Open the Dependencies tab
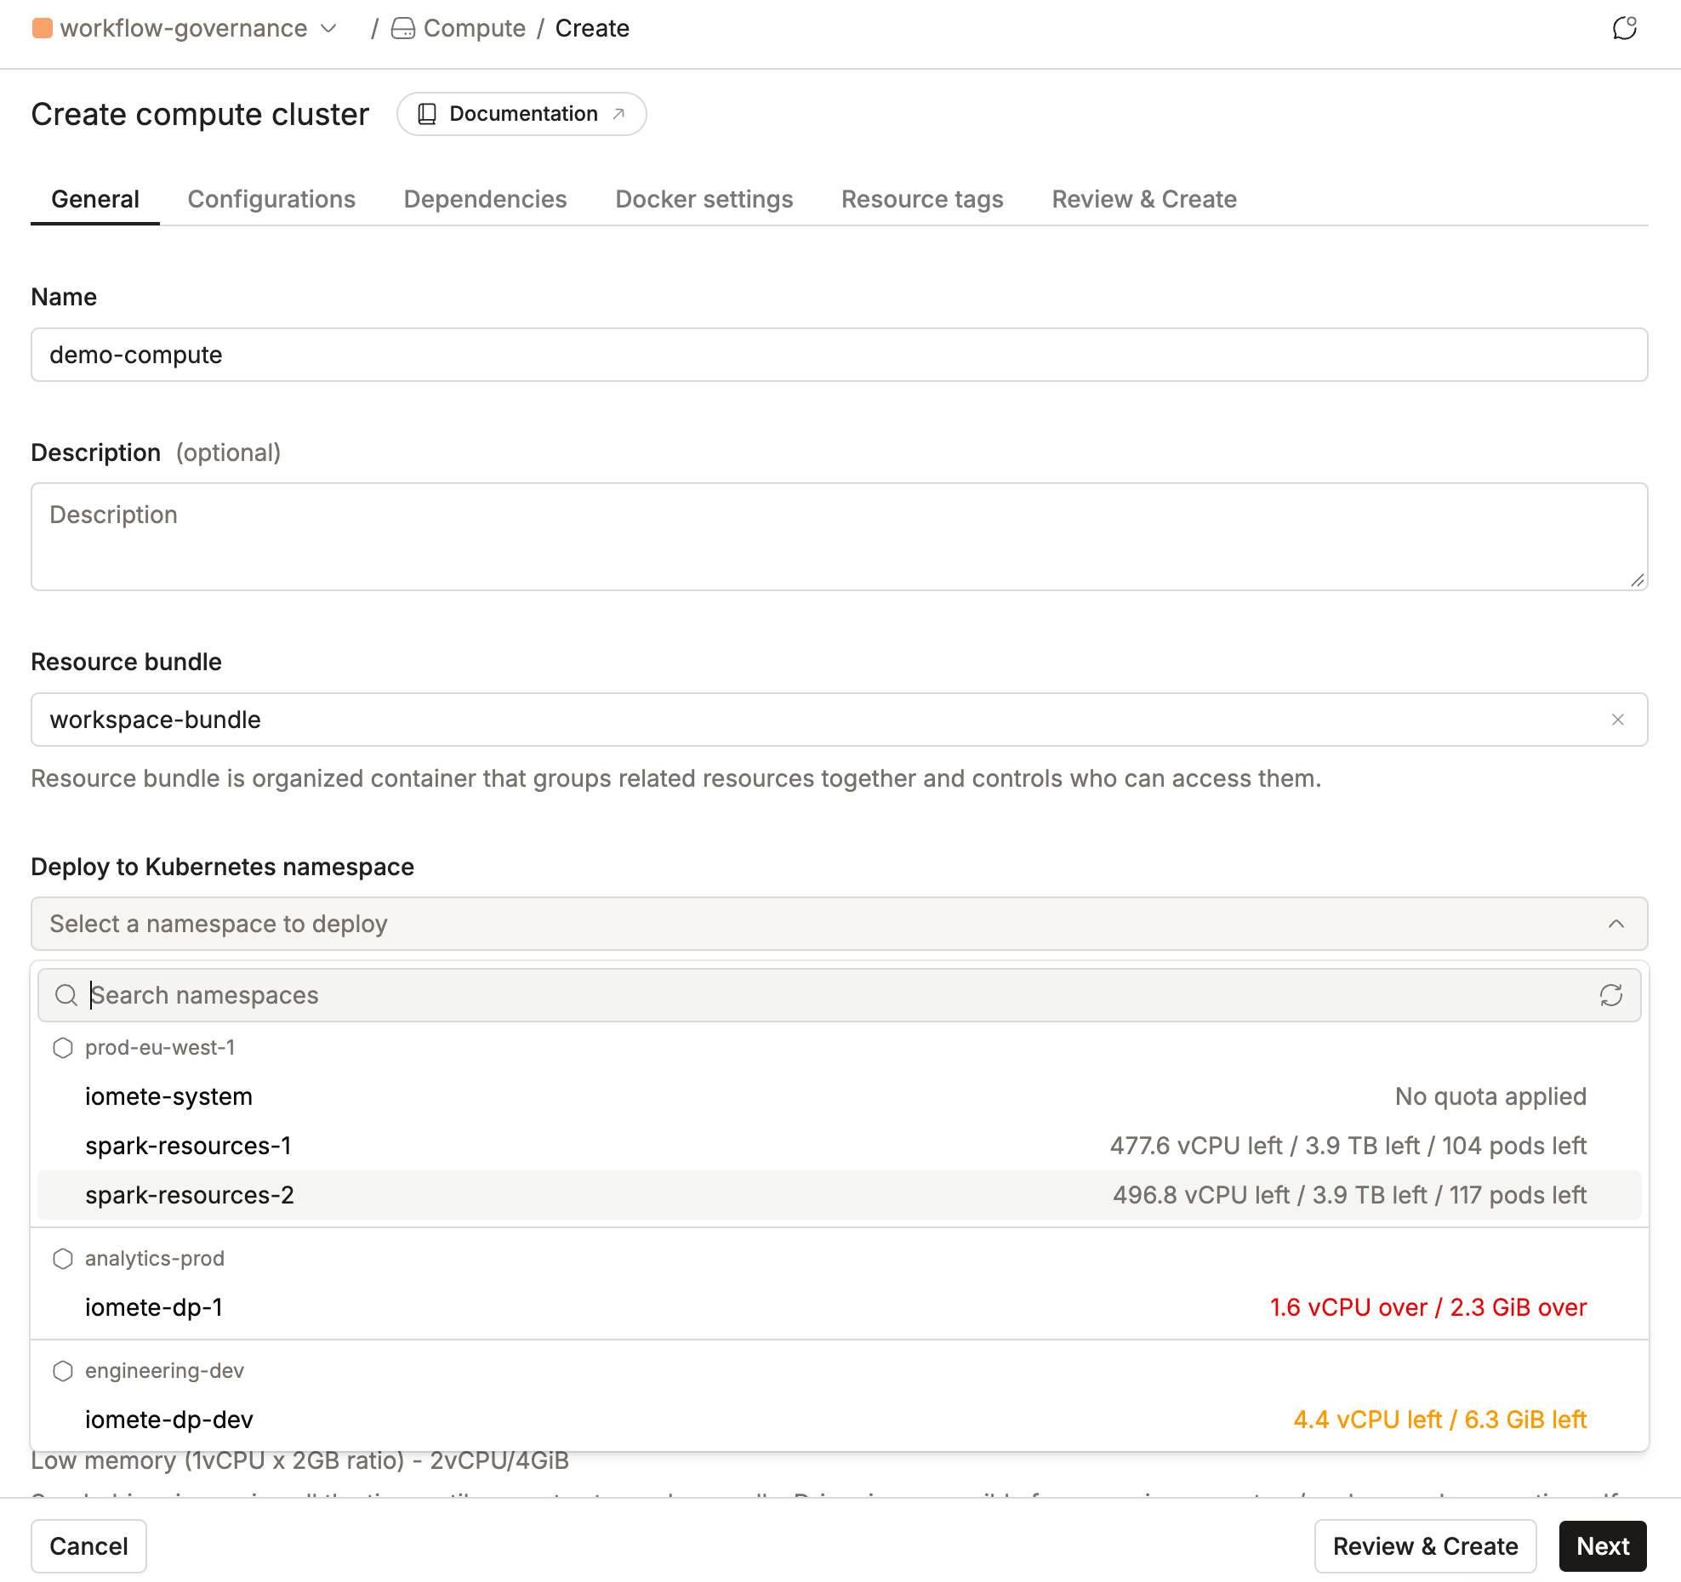 coord(485,199)
